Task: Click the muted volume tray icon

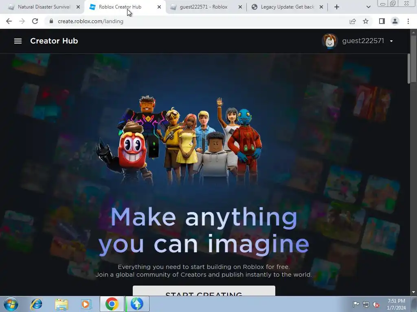Action: [376, 305]
